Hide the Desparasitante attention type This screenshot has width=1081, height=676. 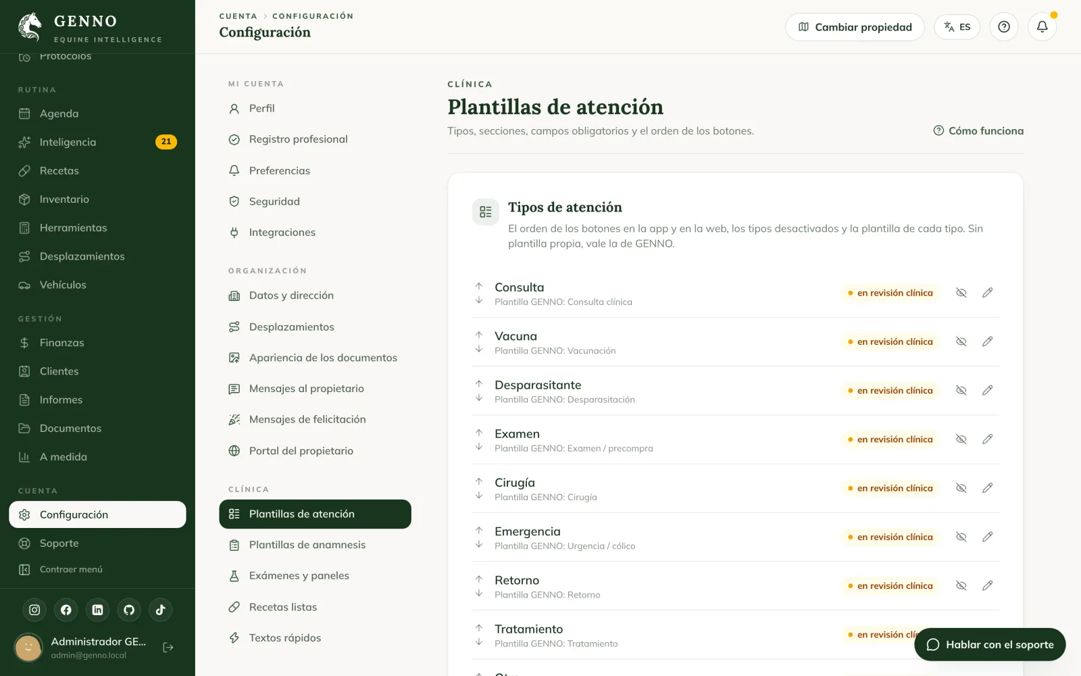(961, 390)
